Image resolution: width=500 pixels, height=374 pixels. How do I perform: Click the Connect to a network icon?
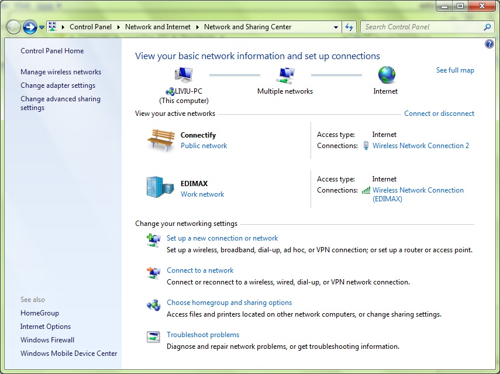click(154, 273)
